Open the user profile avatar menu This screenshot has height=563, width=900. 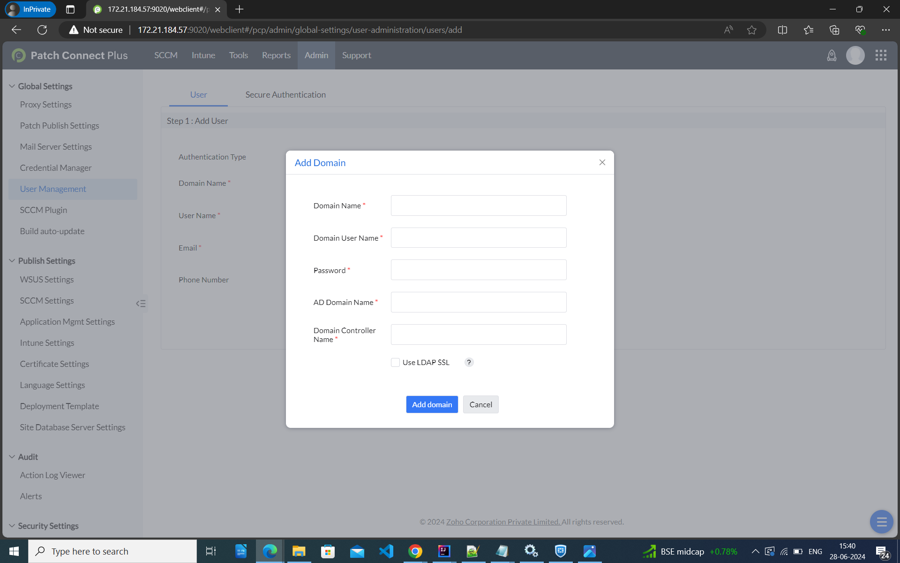[855, 55]
